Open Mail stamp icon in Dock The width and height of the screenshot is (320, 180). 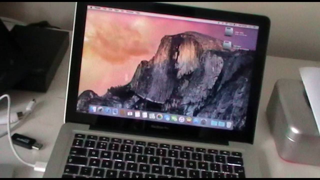click(115, 111)
